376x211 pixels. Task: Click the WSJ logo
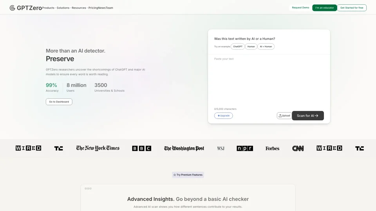(221, 148)
